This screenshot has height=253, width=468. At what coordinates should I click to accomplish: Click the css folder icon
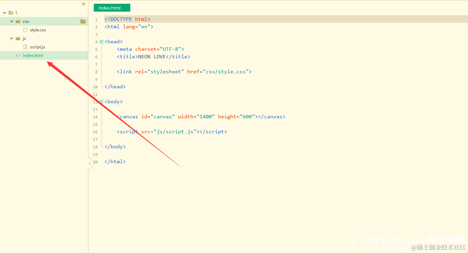pos(18,21)
